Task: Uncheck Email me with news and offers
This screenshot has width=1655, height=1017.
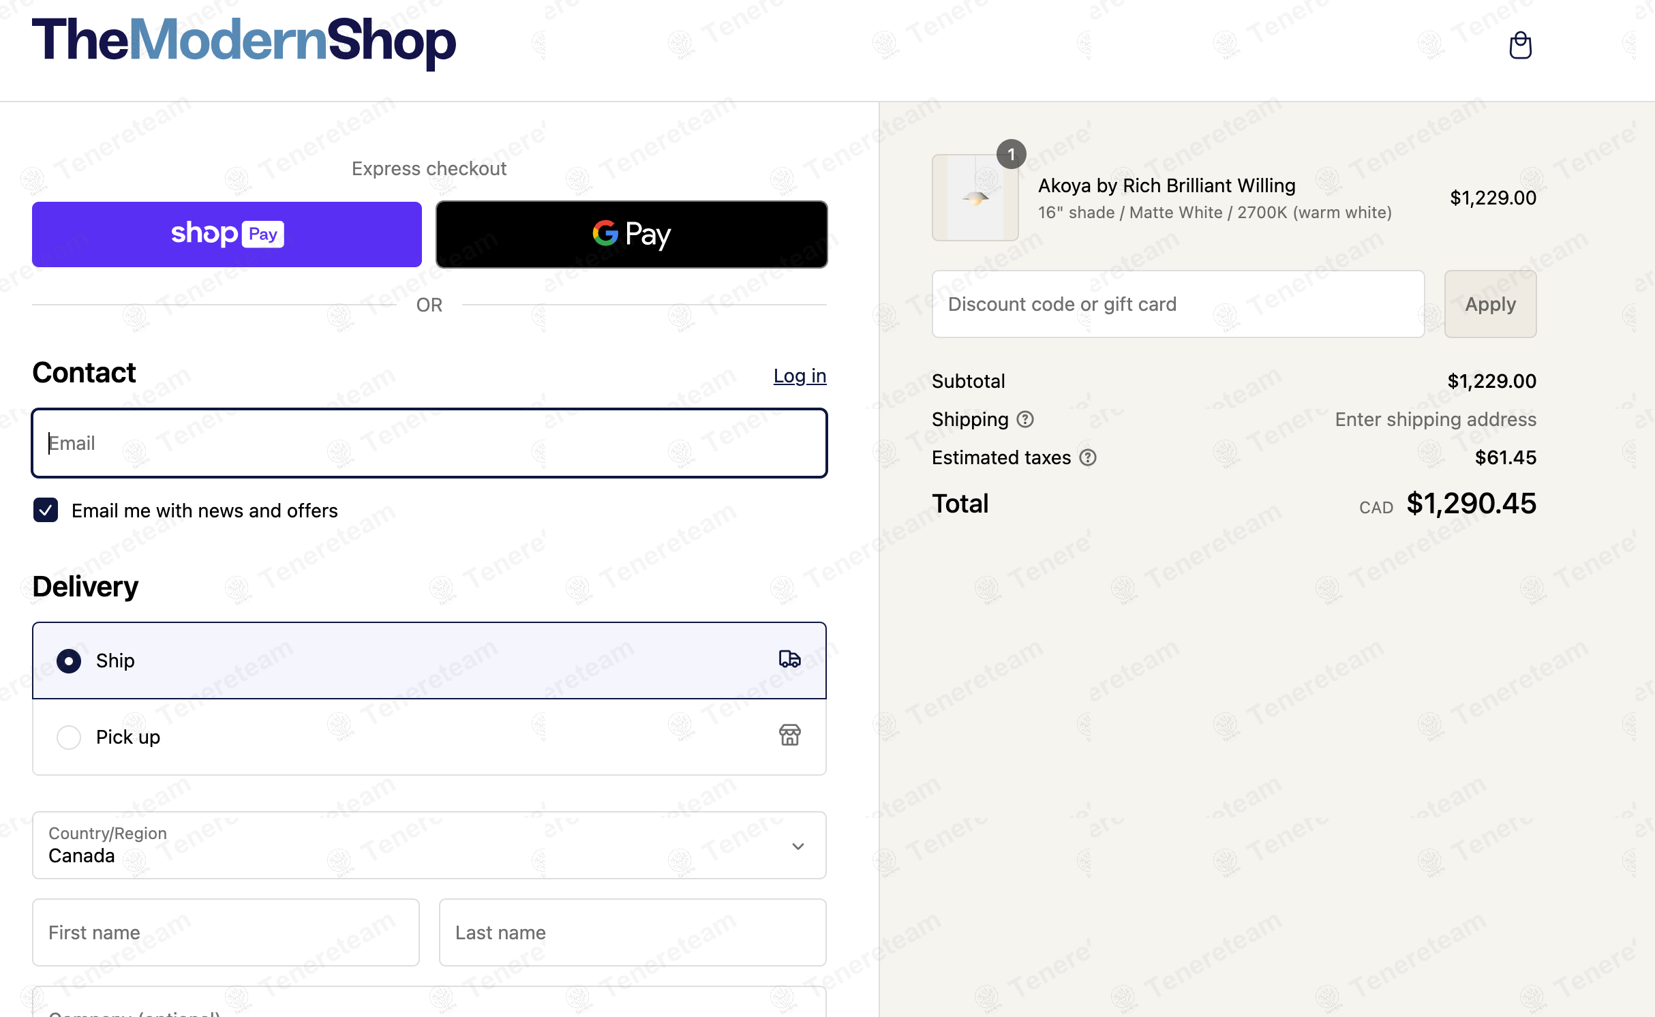Action: pos(46,510)
